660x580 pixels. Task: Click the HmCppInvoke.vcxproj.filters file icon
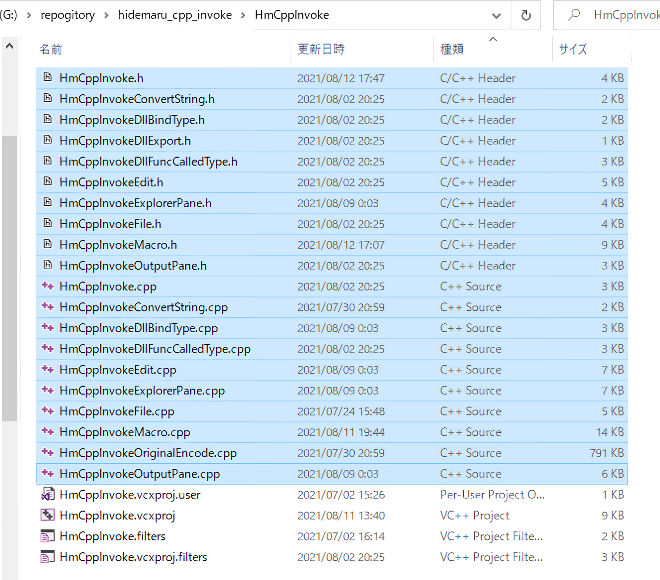coord(48,557)
